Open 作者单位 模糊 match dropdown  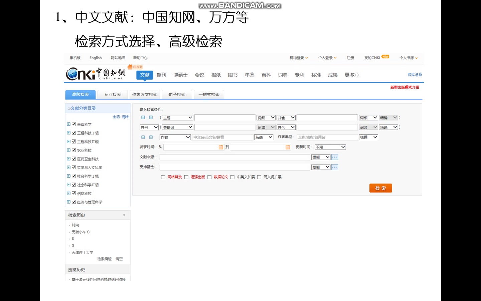pos(368,137)
